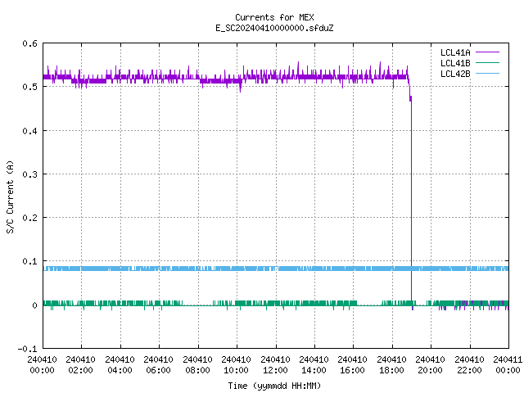Click the x-axis tick '240410 10:00'
The image size is (524, 393).
(x=236, y=364)
